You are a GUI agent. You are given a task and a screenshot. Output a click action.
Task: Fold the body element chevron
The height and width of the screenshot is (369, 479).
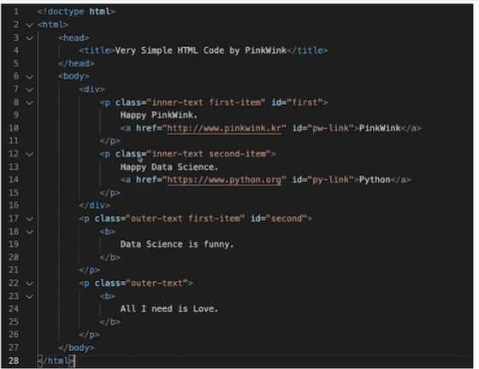pos(29,77)
